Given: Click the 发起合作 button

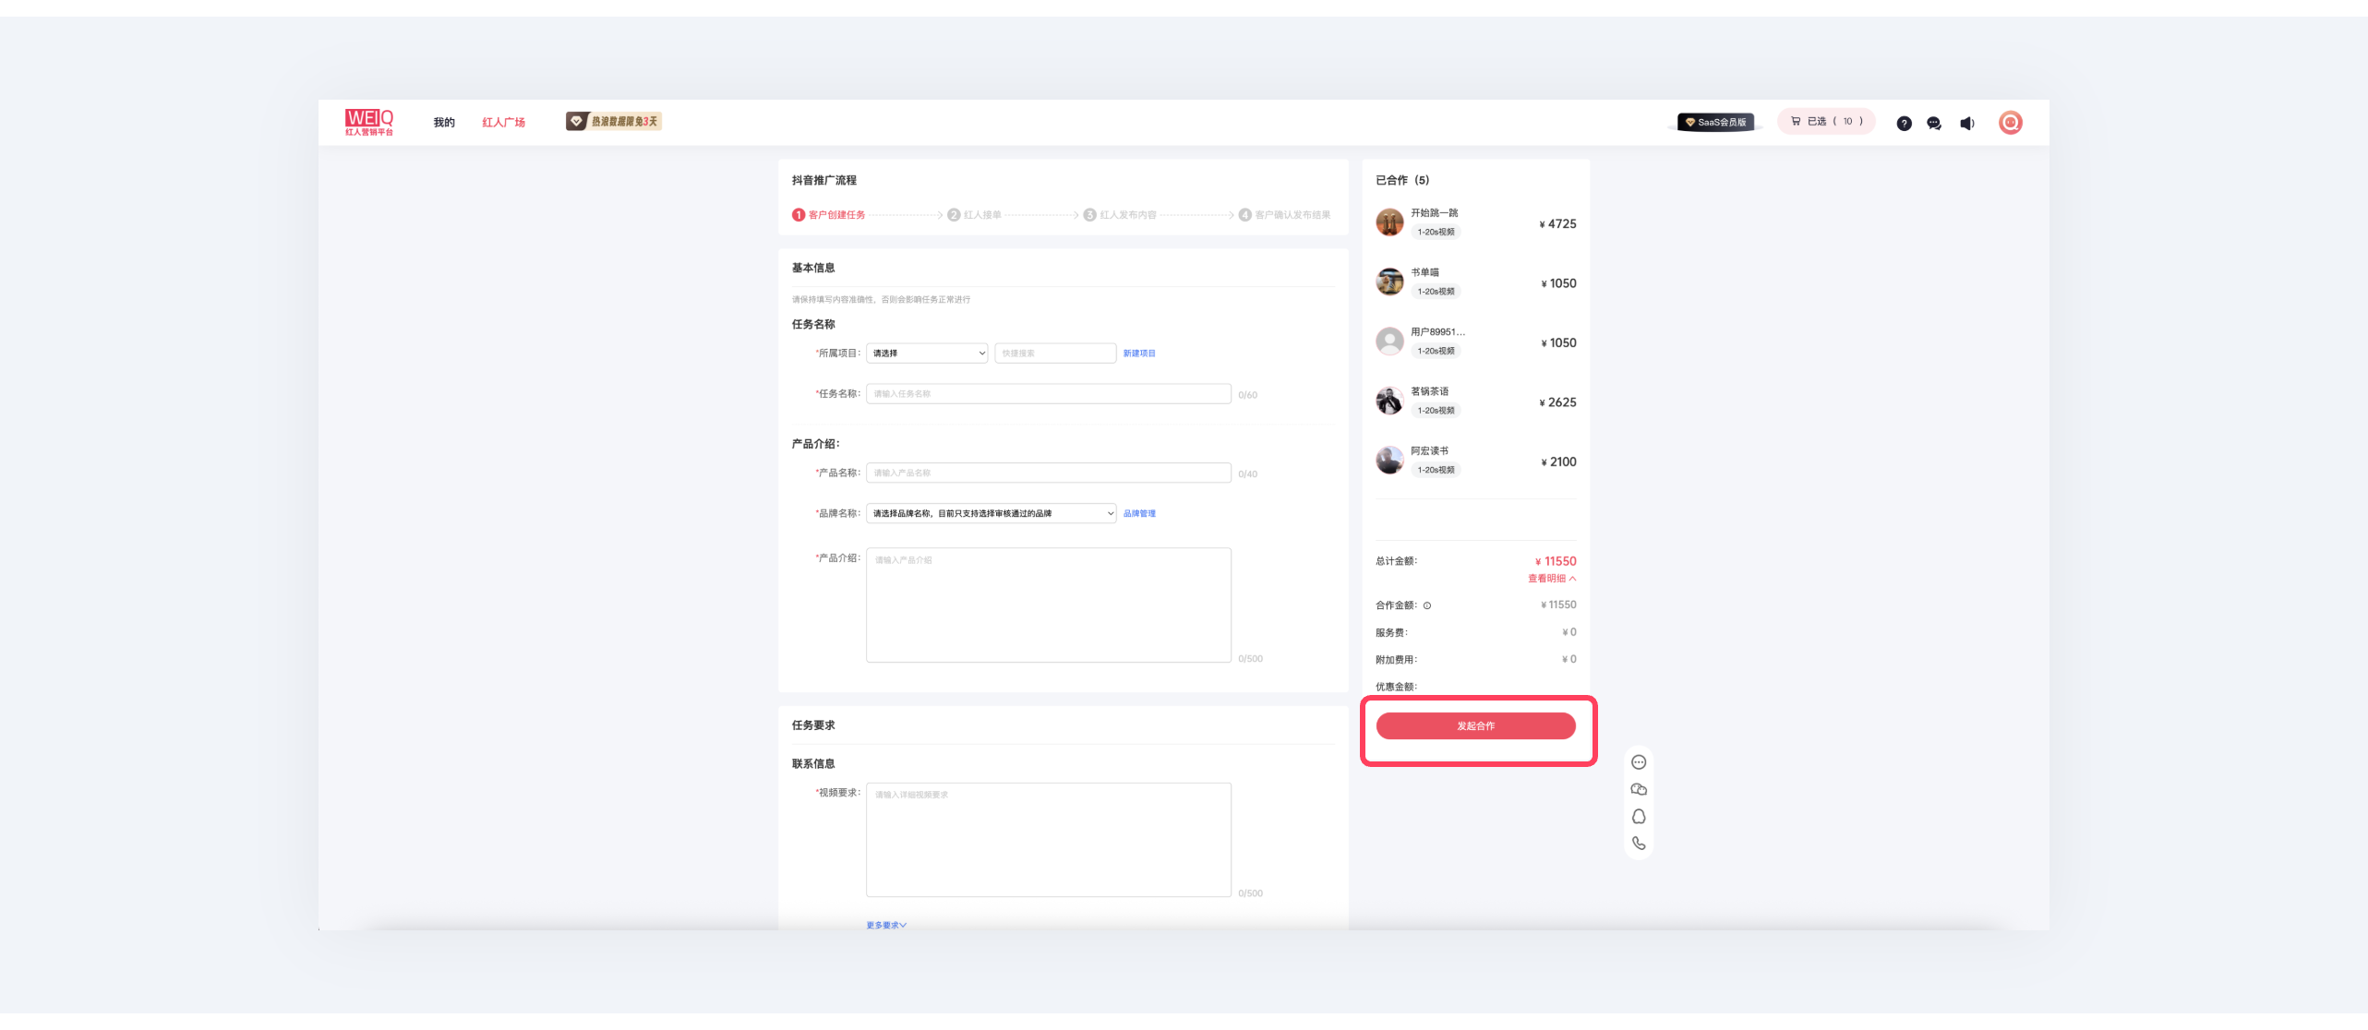Looking at the screenshot, I should (1475, 725).
